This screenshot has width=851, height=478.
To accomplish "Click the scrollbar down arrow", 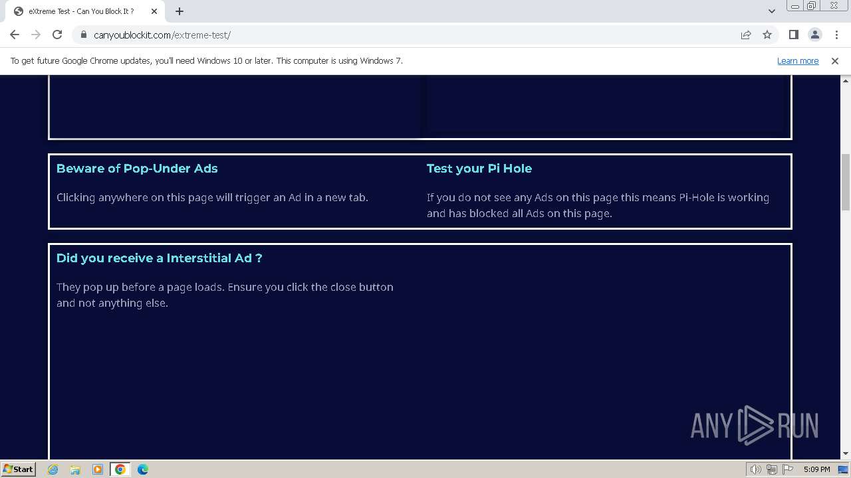I will pyautogui.click(x=846, y=454).
